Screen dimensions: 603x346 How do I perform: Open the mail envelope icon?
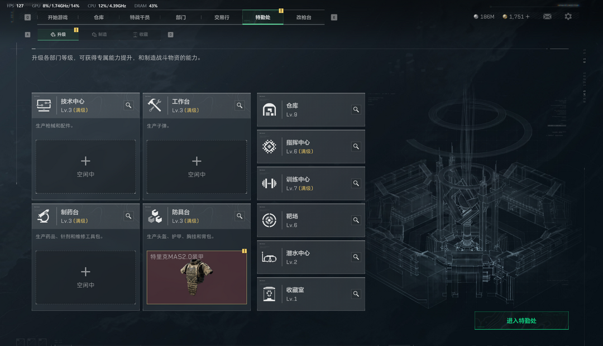click(x=547, y=17)
